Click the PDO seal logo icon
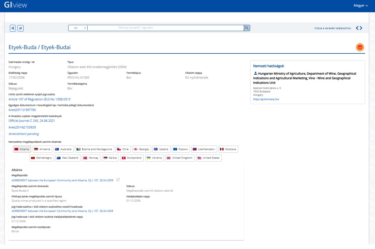The image size is (375, 249). click(360, 47)
